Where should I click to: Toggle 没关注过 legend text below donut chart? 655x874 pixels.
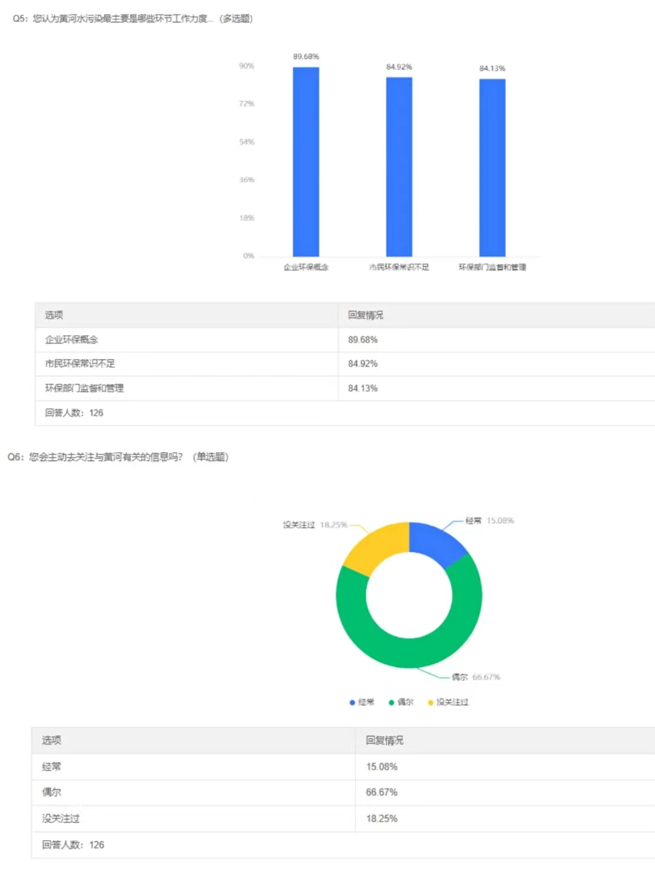coord(452,702)
